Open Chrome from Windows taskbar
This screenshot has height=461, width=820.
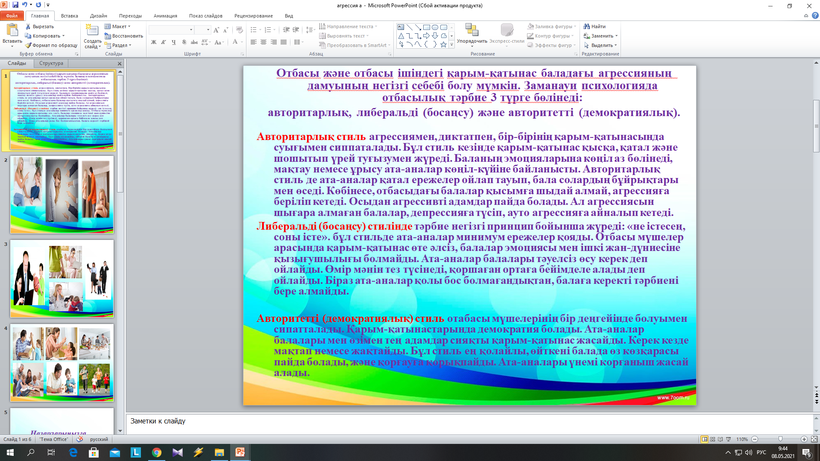pos(157,452)
